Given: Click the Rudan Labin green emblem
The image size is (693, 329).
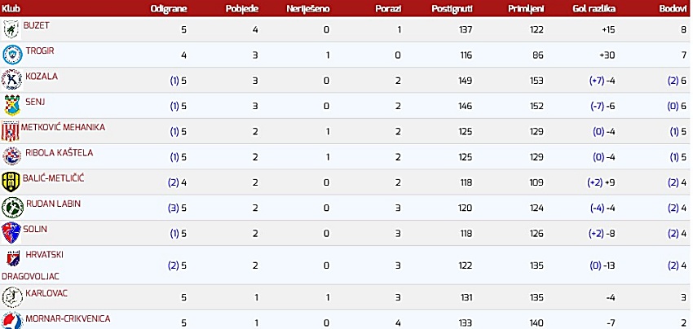Looking at the screenshot, I should [x=12, y=207].
